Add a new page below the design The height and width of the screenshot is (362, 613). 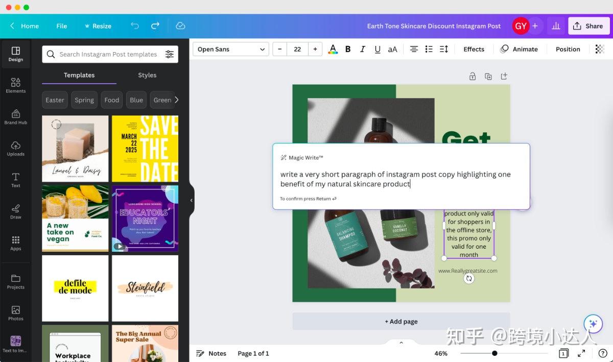point(401,321)
